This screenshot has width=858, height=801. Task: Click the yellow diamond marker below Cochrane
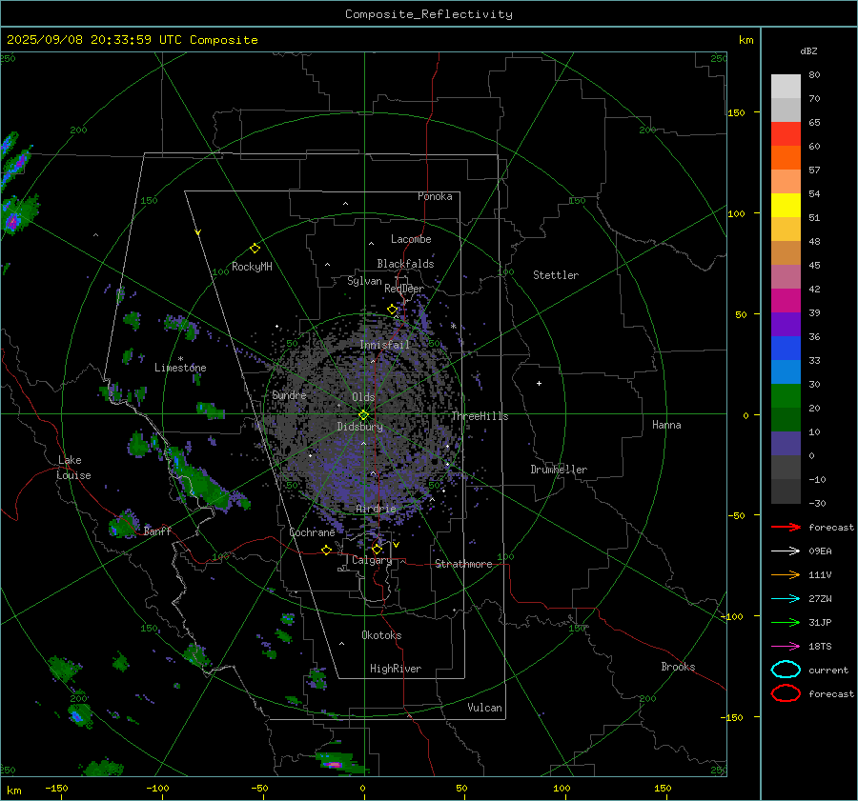point(326,550)
